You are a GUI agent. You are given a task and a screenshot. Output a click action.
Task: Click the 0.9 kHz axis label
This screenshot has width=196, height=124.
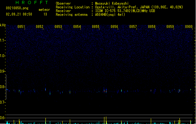2,71
